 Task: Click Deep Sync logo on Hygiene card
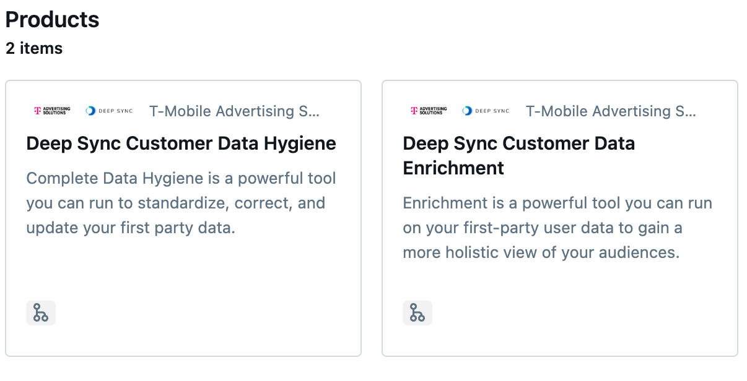tap(109, 111)
